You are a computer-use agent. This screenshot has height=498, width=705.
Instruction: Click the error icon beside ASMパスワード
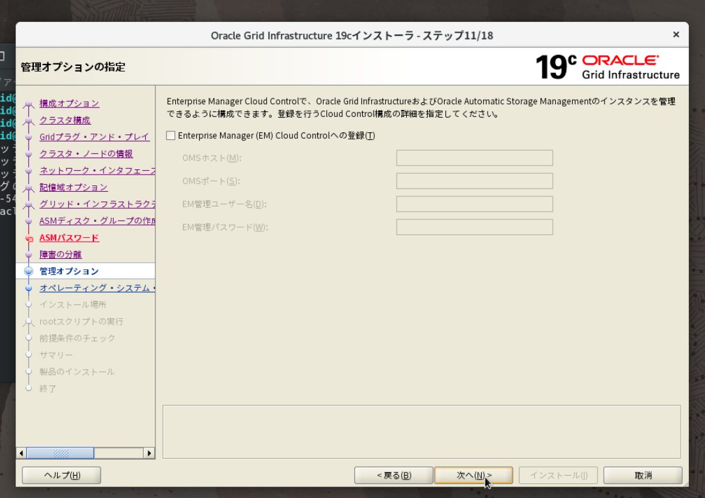29,238
